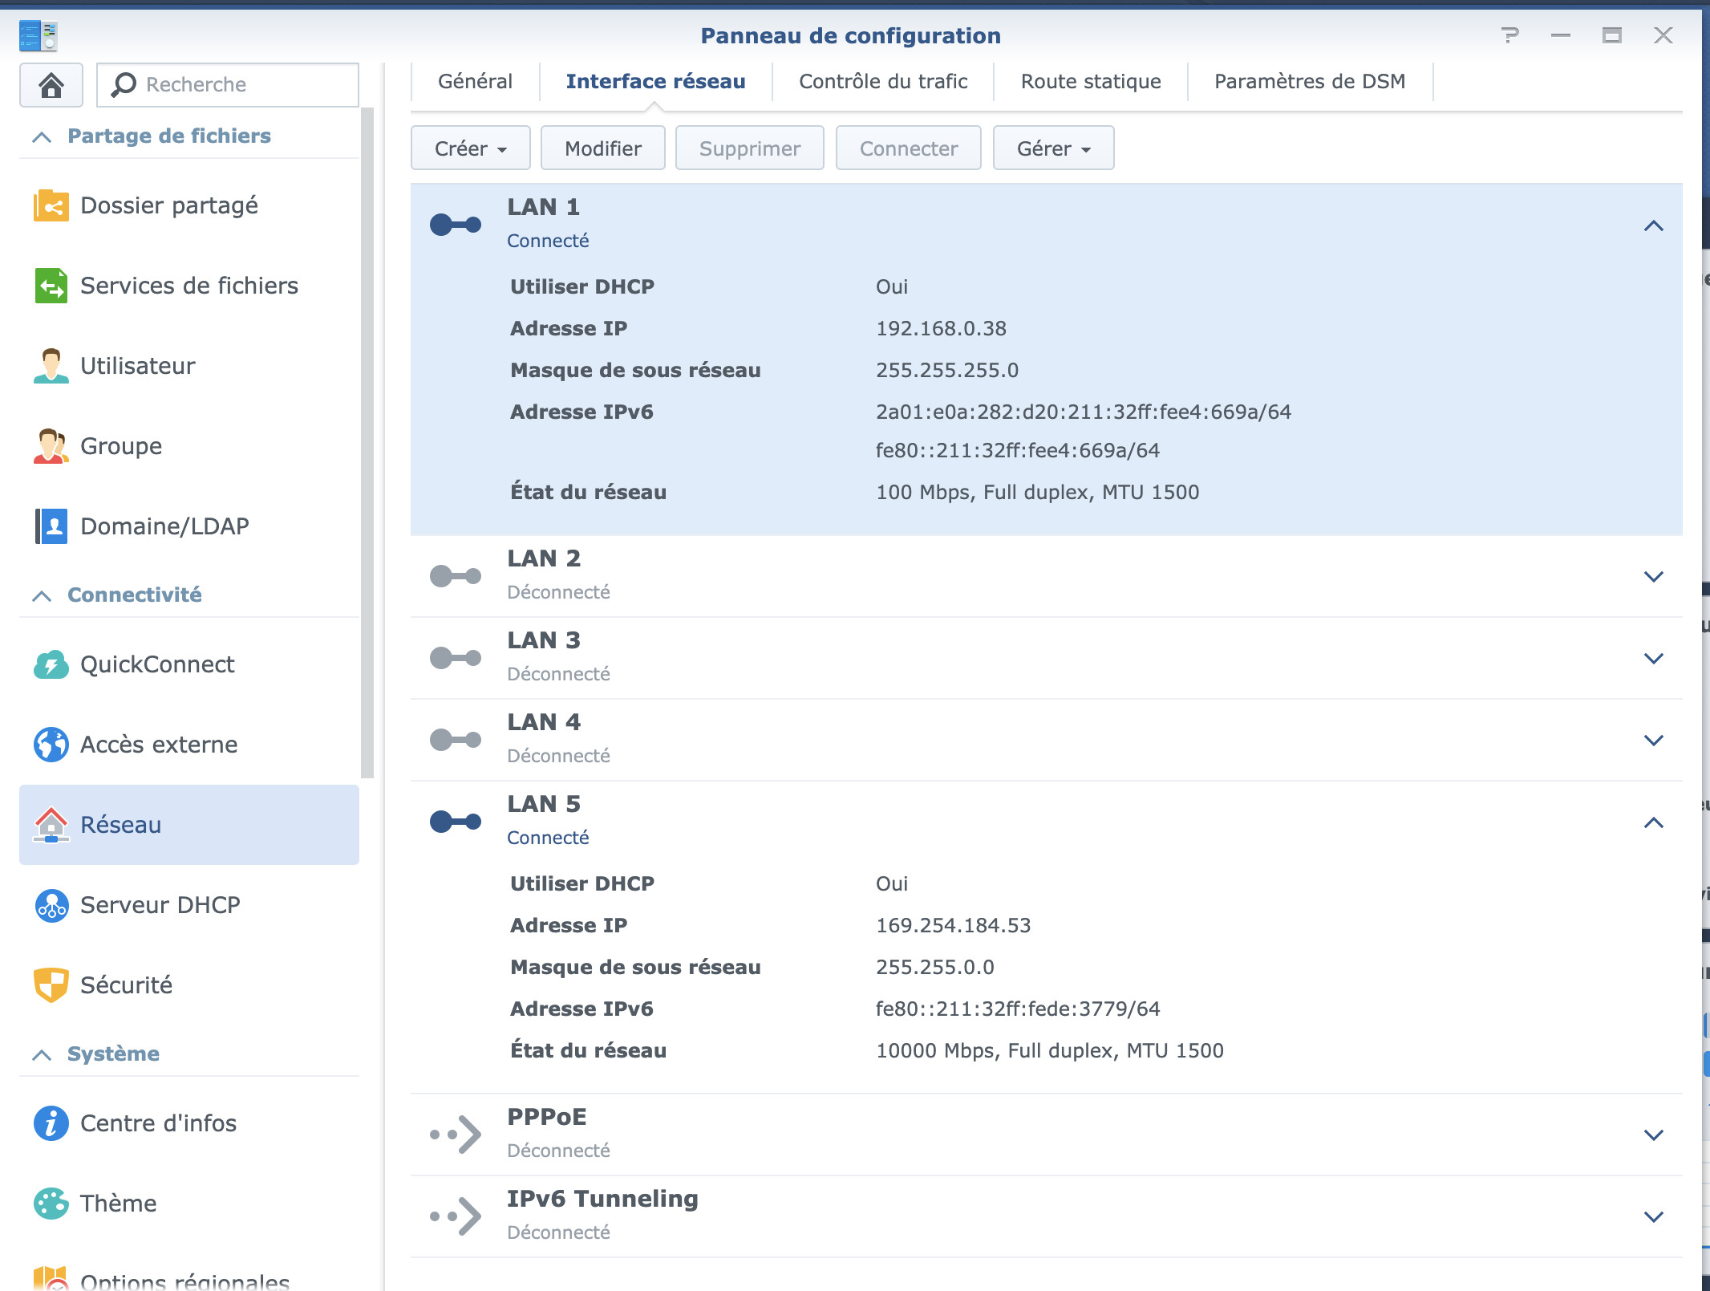Open the Dossier partagé icon

pyautogui.click(x=51, y=205)
